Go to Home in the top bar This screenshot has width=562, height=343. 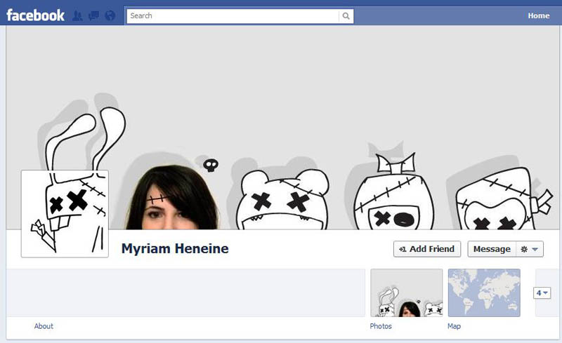[539, 15]
